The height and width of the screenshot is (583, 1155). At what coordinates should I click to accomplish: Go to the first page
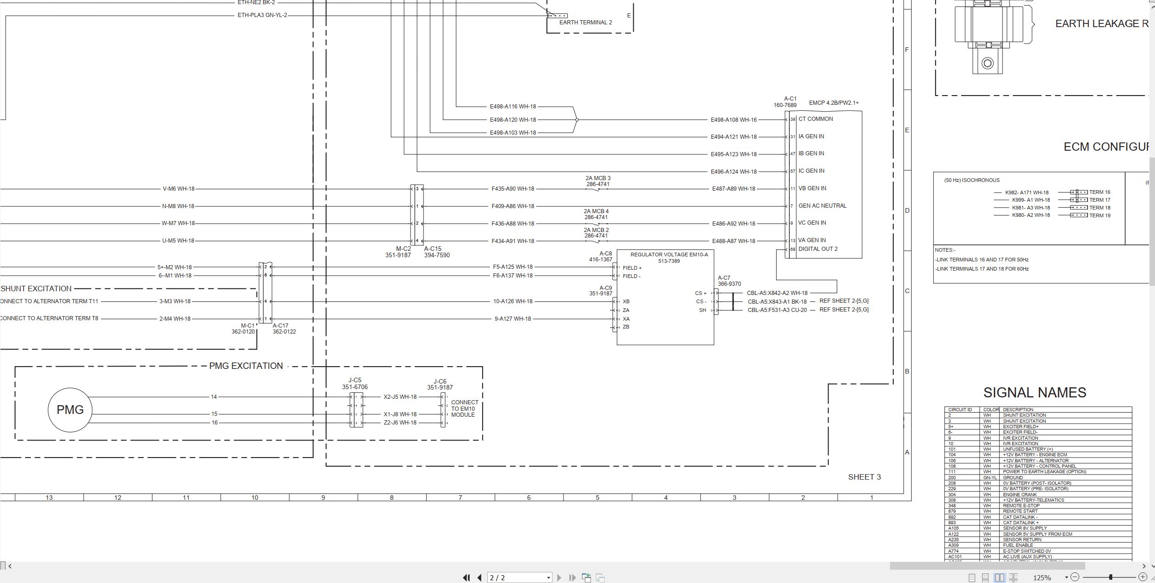[x=466, y=577]
